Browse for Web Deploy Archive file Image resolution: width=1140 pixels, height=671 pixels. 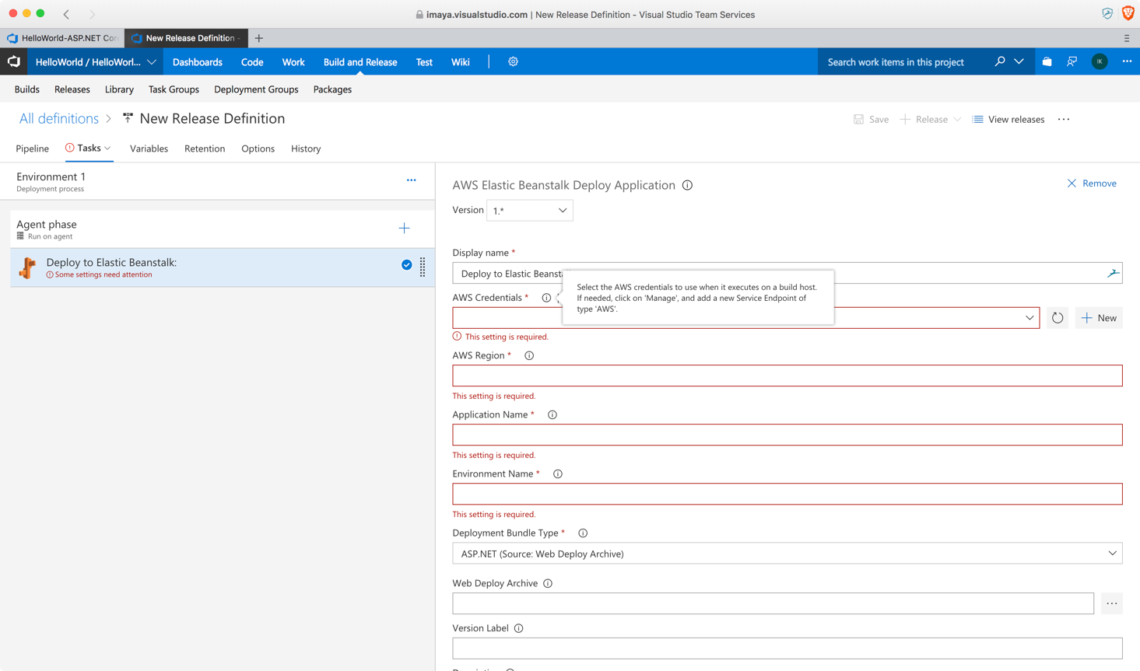click(1112, 603)
